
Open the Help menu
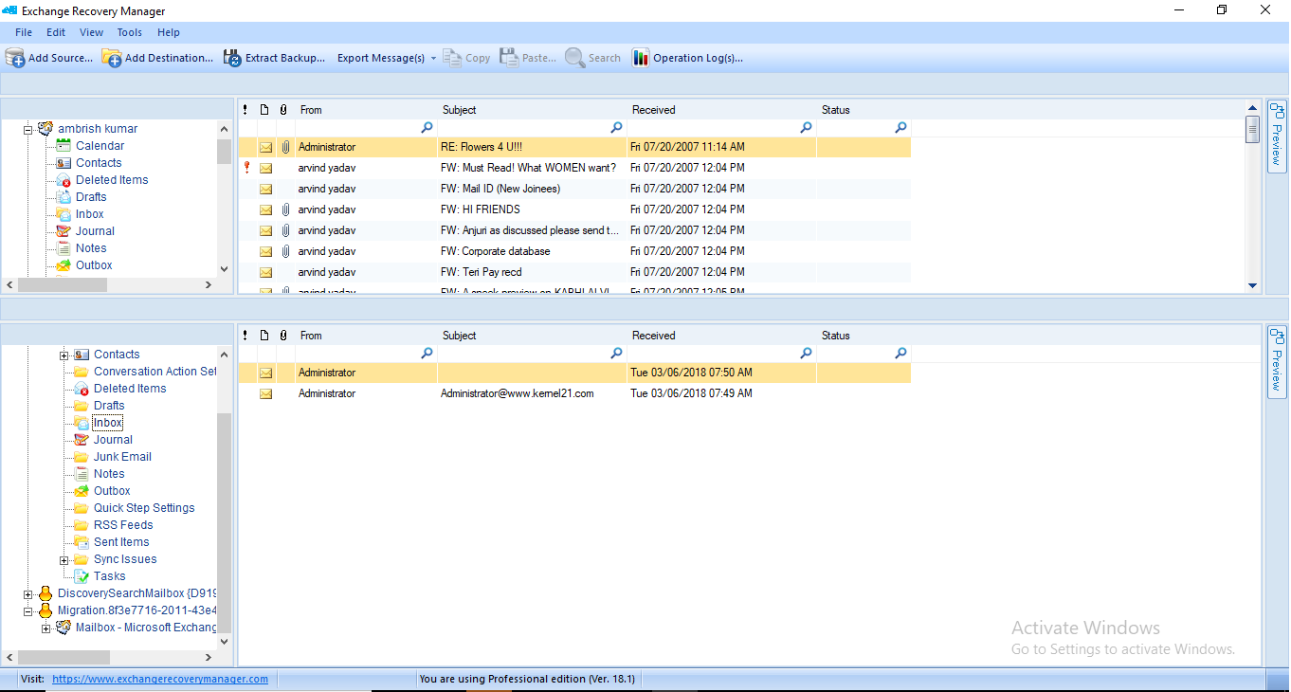[169, 32]
